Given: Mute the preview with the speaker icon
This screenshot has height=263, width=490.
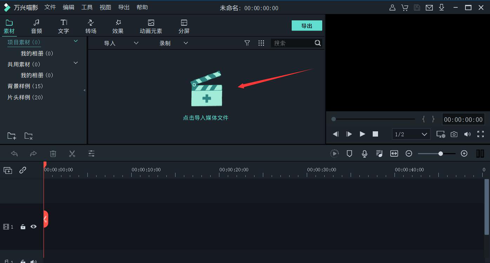Looking at the screenshot, I should pyautogui.click(x=467, y=134).
